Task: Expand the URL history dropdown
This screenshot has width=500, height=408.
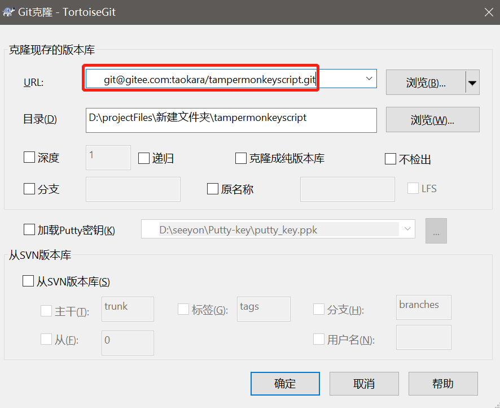Action: [369, 79]
